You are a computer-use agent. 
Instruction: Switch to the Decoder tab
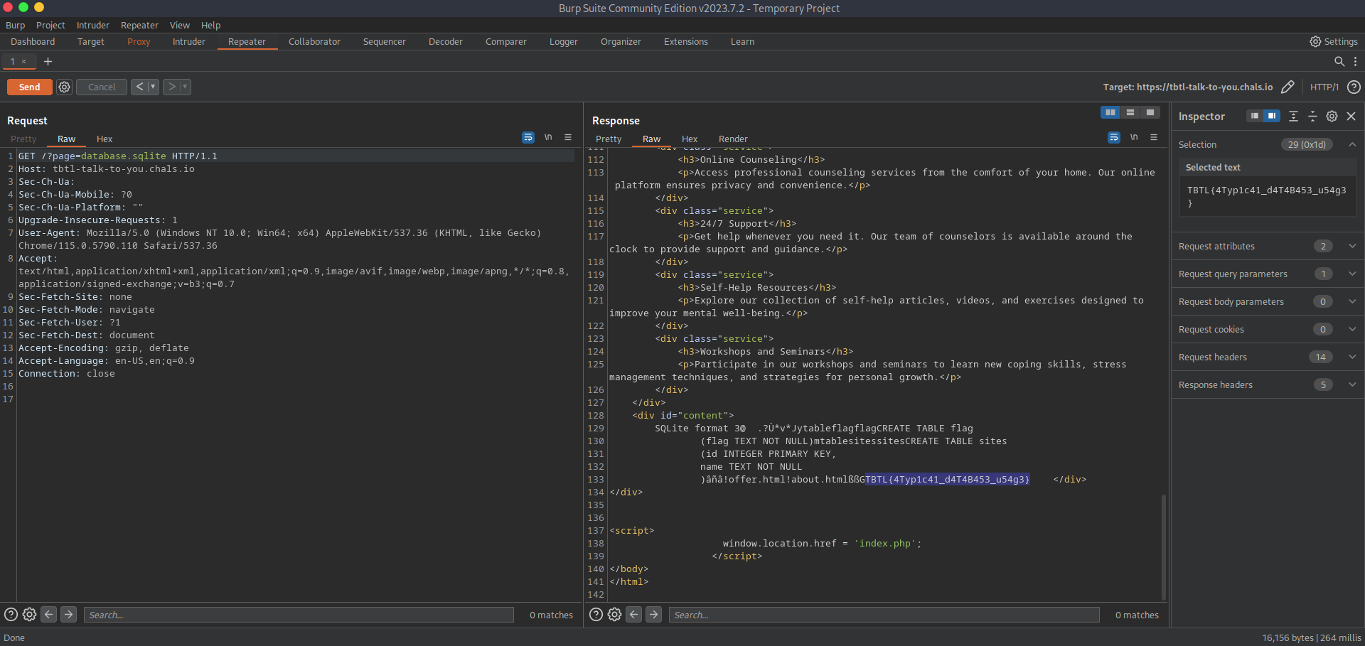click(x=446, y=42)
